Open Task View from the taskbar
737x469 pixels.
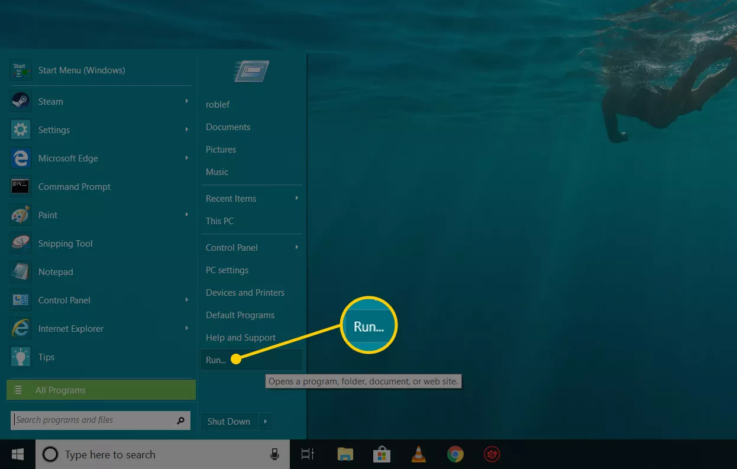click(x=307, y=454)
